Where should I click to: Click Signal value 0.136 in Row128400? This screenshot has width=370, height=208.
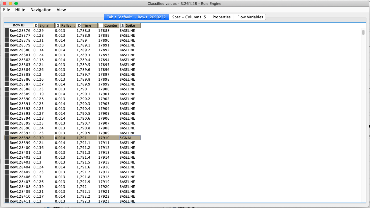[39, 147]
